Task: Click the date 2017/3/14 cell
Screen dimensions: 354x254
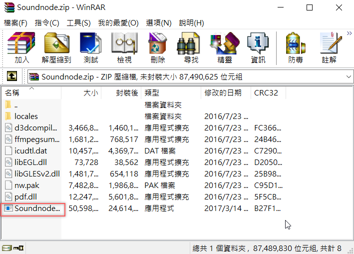Action: (x=226, y=208)
